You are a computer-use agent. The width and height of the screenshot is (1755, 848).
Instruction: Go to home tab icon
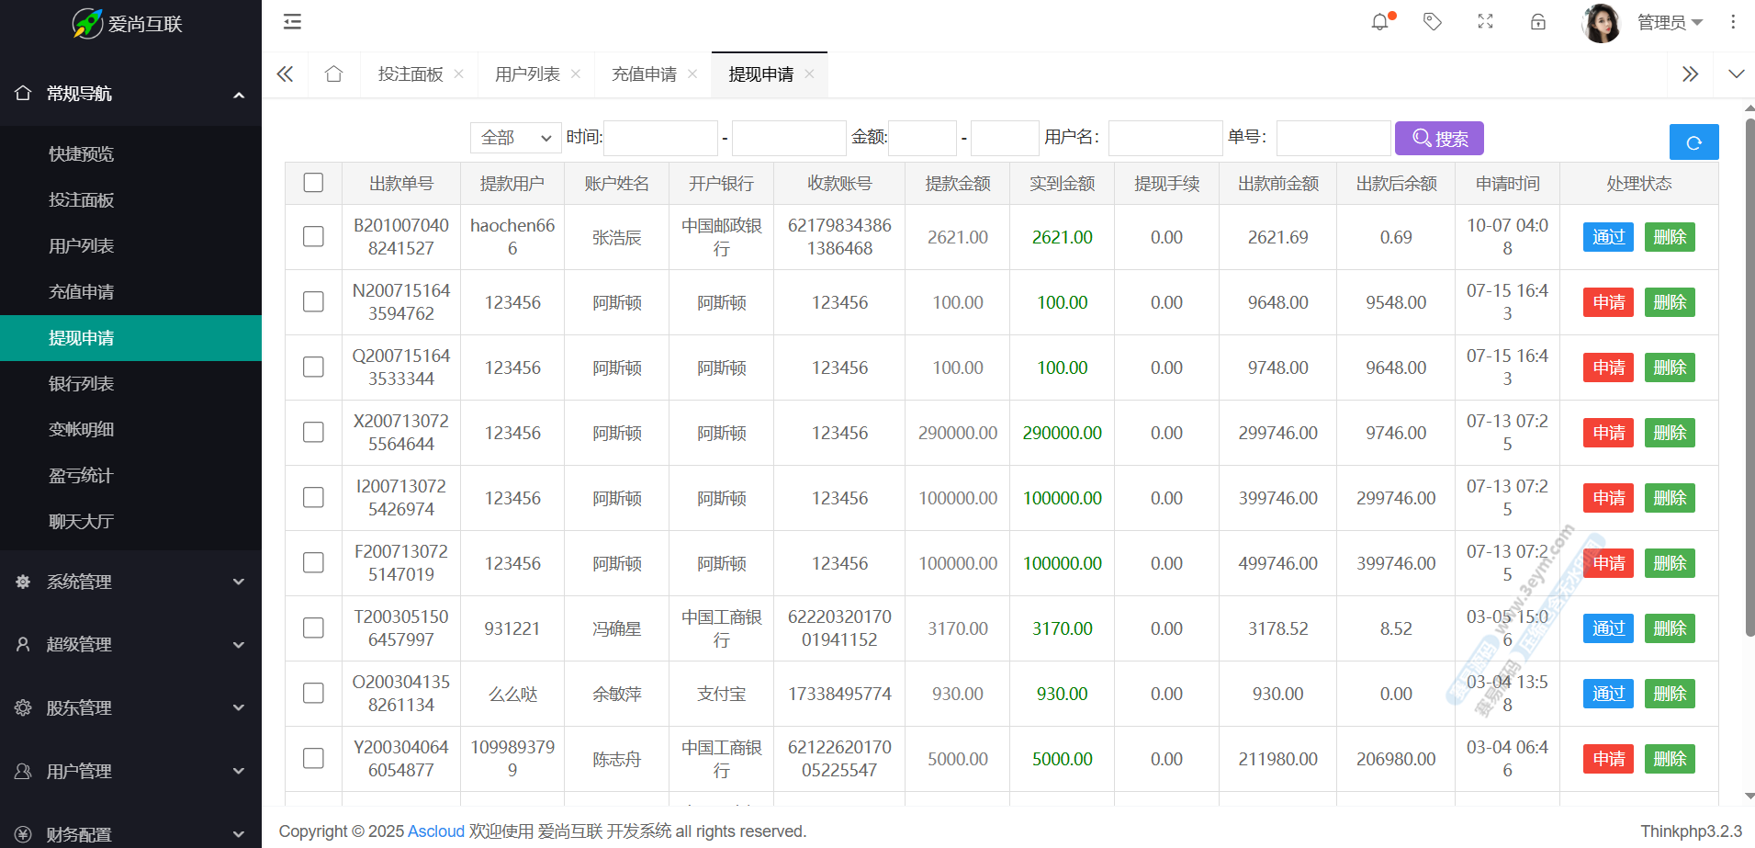pos(333,74)
